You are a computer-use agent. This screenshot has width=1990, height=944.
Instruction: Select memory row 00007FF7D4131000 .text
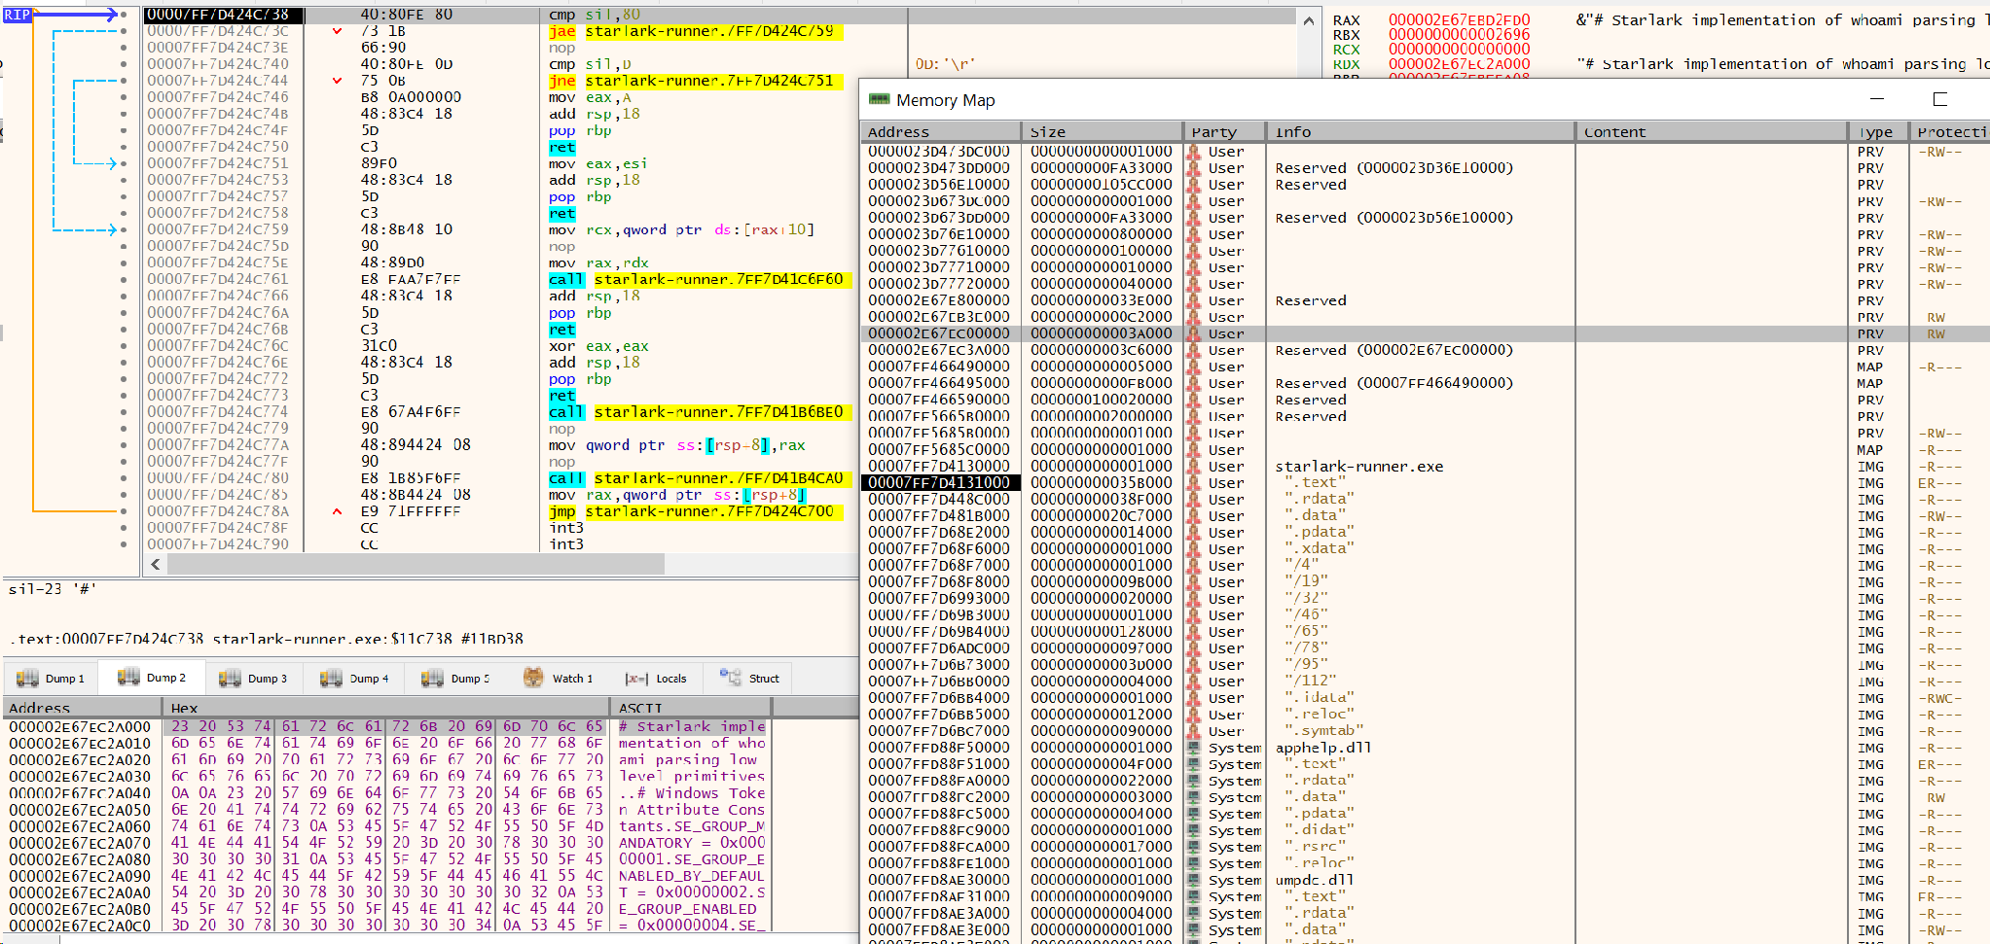pos(1426,482)
